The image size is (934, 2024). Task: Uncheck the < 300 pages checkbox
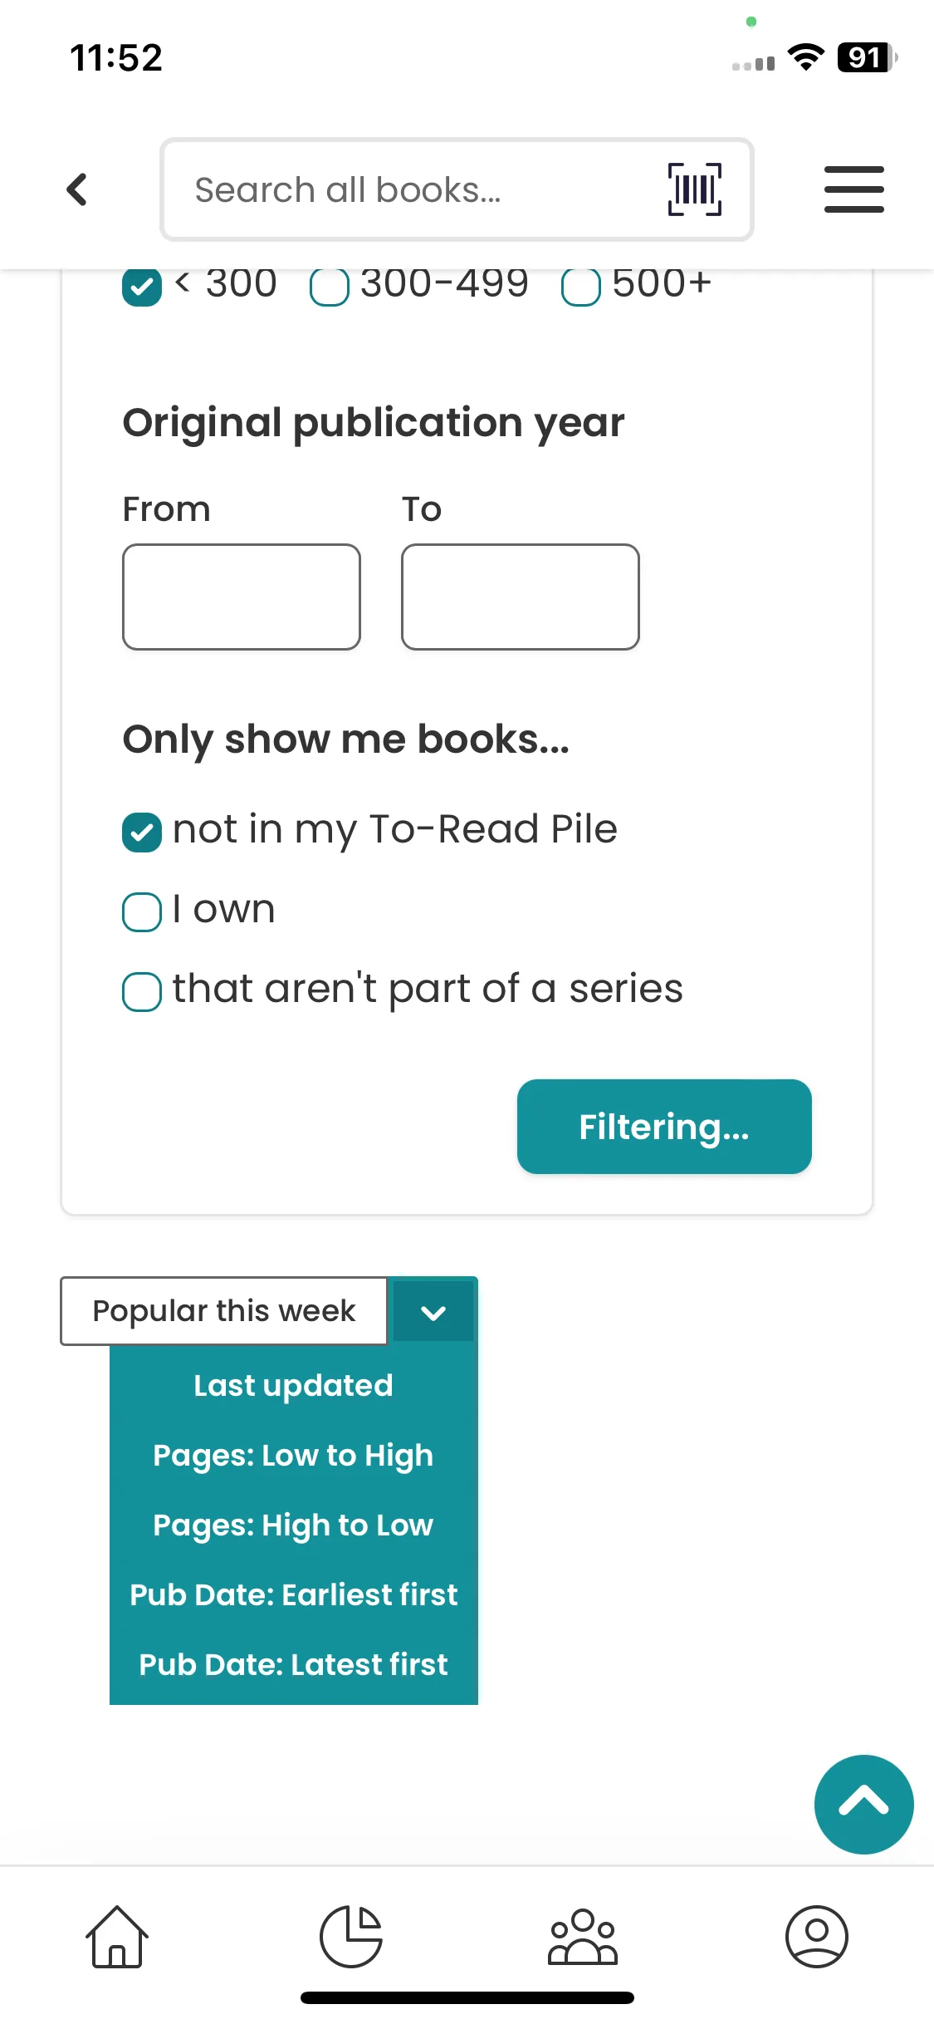142,287
